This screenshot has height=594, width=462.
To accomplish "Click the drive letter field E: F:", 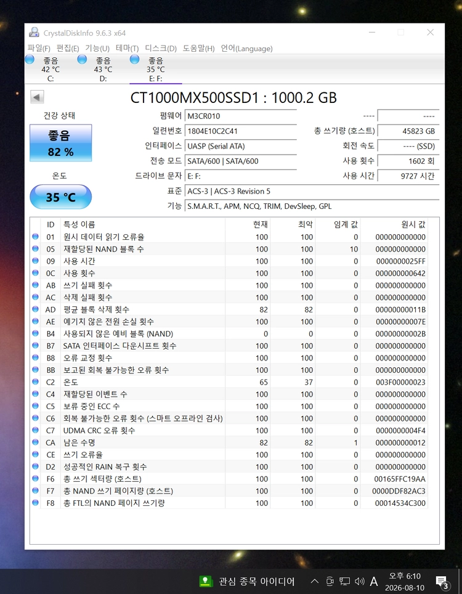I will pos(240,176).
